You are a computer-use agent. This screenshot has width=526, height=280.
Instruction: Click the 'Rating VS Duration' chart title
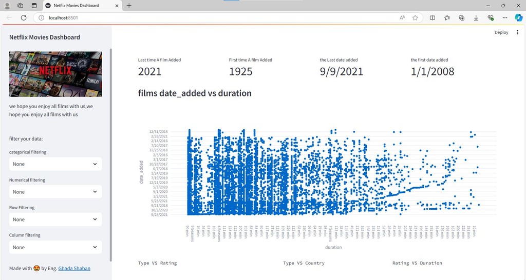(417, 263)
